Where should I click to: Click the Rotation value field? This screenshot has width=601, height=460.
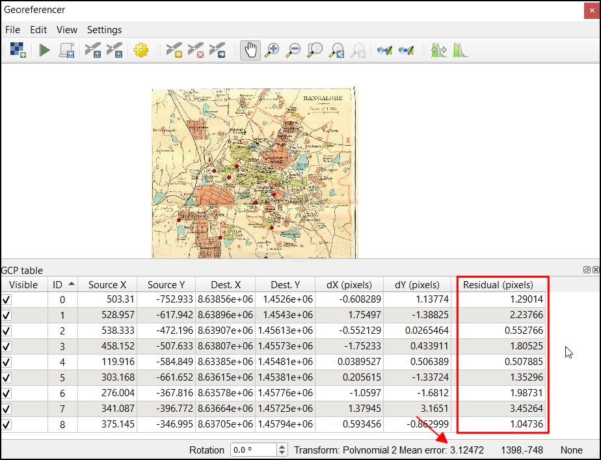254,450
